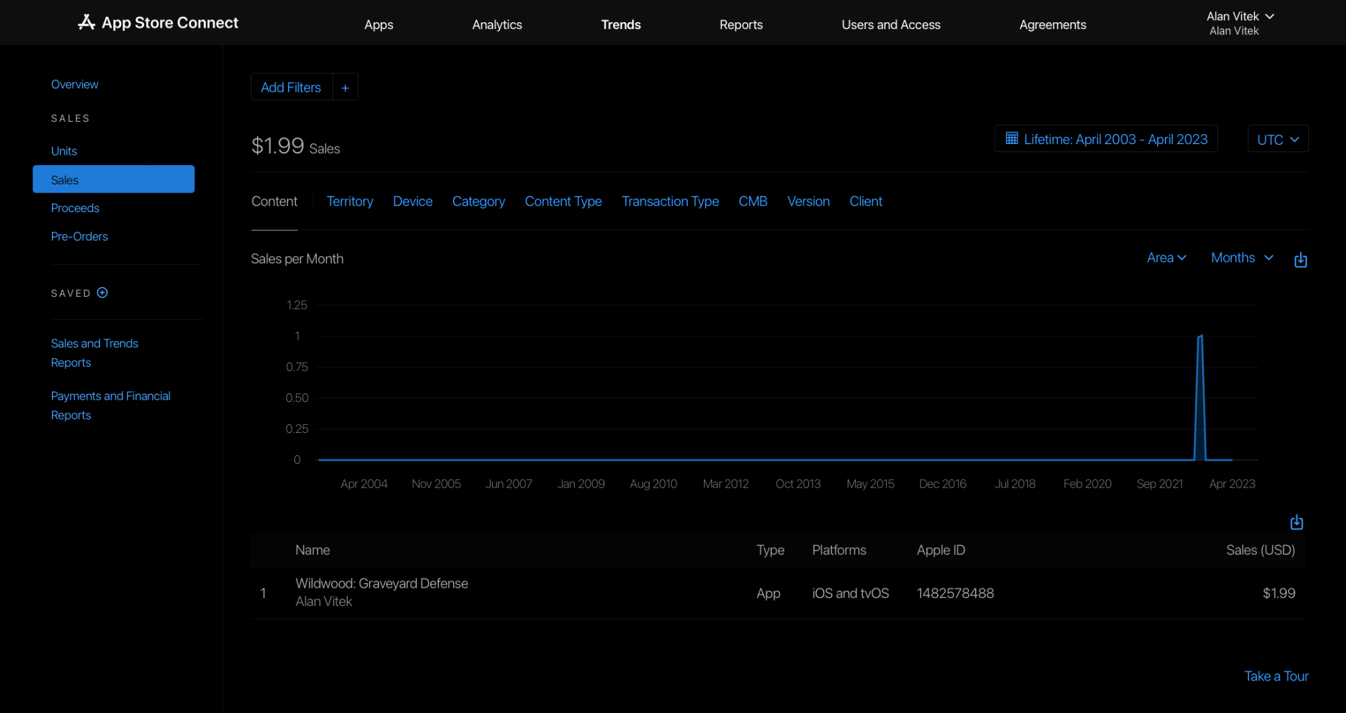Switch to the Client tab
The height and width of the screenshot is (713, 1346).
click(x=865, y=201)
